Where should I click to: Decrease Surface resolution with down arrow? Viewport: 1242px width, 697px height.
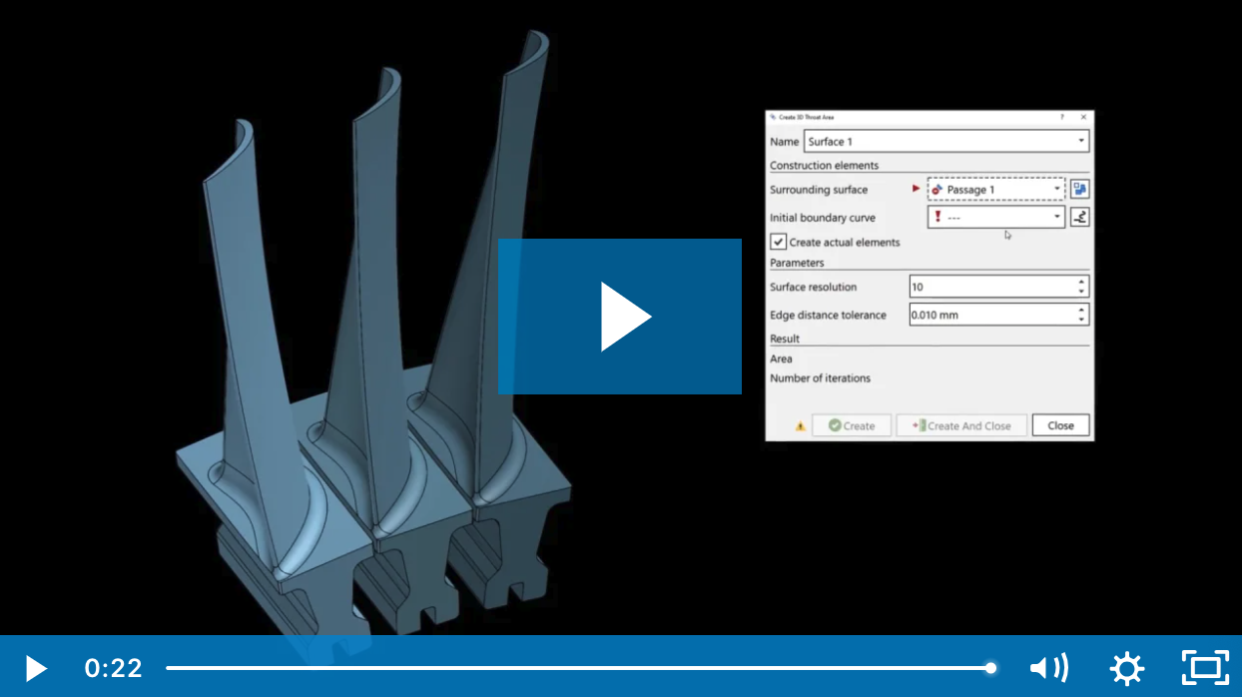tap(1081, 292)
